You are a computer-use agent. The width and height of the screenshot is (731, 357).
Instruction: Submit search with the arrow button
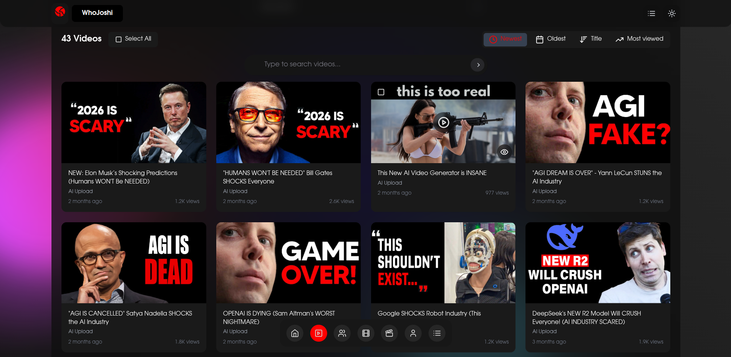[477, 65]
